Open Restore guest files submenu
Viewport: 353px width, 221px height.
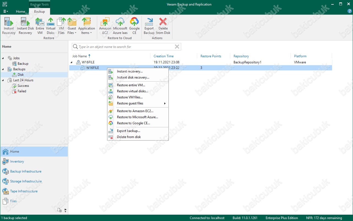tap(138, 103)
